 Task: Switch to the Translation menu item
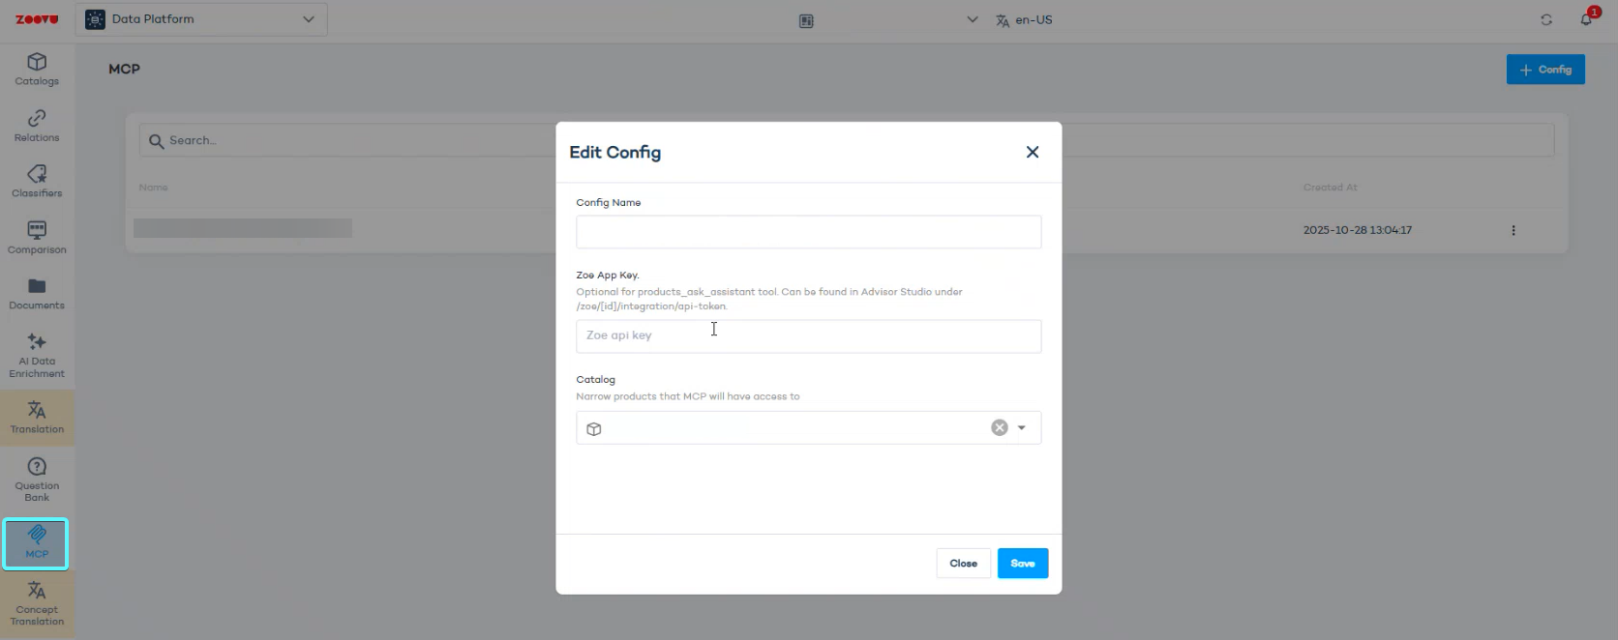37,418
